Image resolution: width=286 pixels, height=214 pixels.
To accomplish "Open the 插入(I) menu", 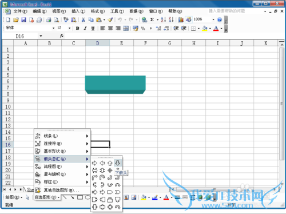I will [78, 11].
